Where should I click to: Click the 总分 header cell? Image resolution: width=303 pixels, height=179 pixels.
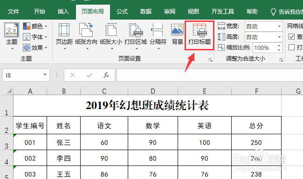(256, 125)
